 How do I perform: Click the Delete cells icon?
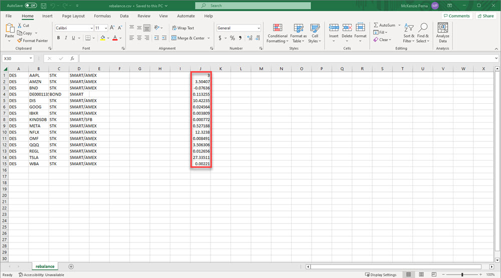347,28
